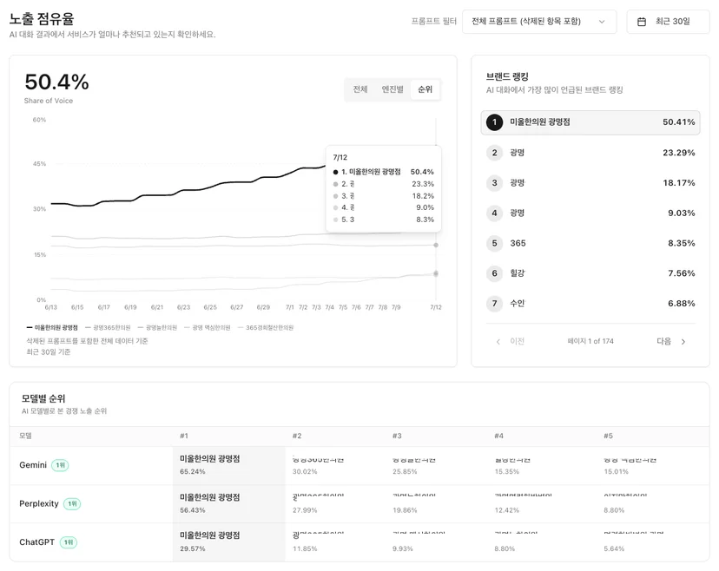Click the chevron in the prompt filter dropdown

pyautogui.click(x=602, y=22)
